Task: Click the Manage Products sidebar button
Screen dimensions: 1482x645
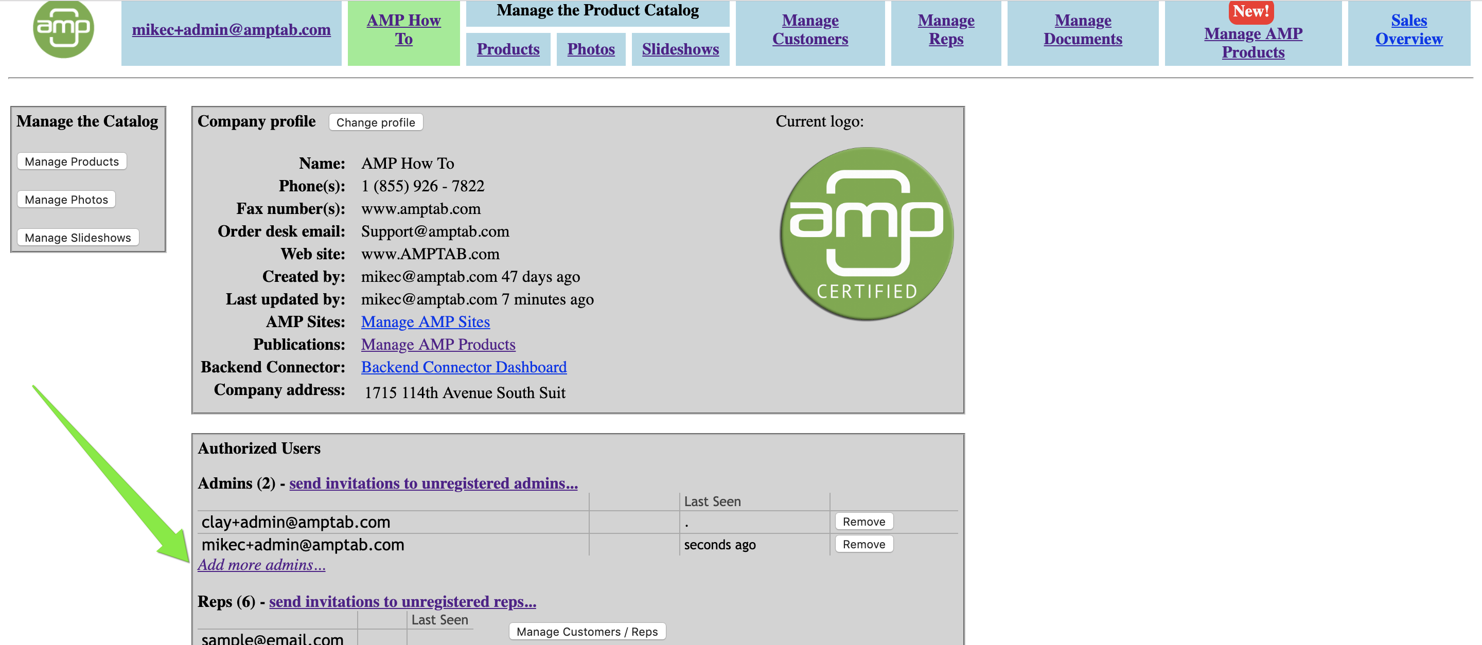Action: tap(72, 162)
